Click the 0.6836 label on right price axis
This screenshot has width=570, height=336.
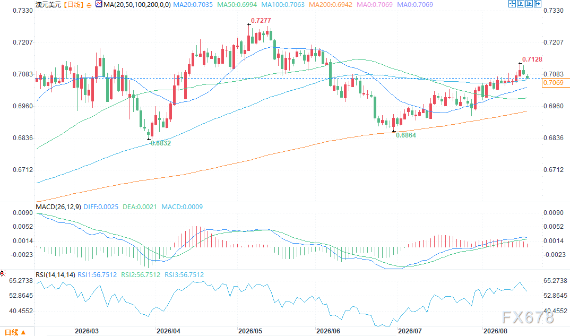tap(553, 138)
